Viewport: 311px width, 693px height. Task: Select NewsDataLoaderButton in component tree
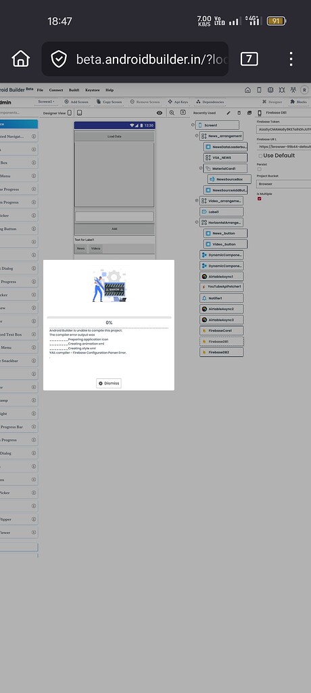click(226, 147)
